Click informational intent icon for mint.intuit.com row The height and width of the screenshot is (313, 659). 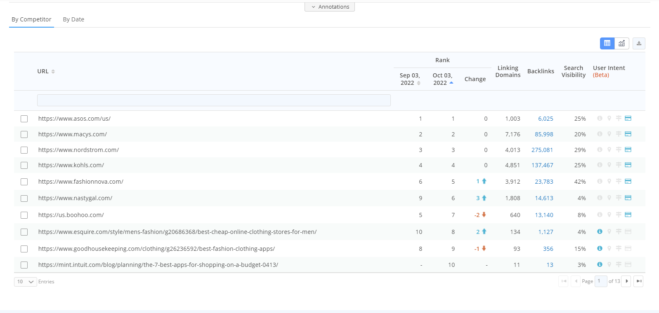(x=600, y=265)
